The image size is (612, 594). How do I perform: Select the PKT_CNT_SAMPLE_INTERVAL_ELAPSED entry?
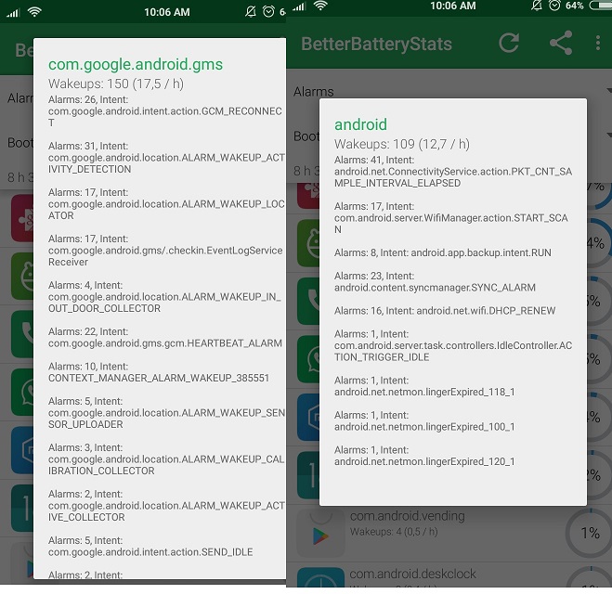453,172
